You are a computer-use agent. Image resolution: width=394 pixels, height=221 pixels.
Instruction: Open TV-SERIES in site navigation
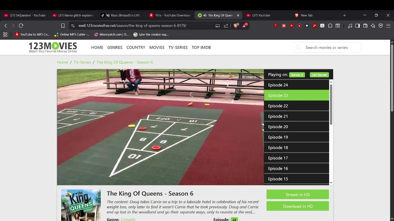178,48
